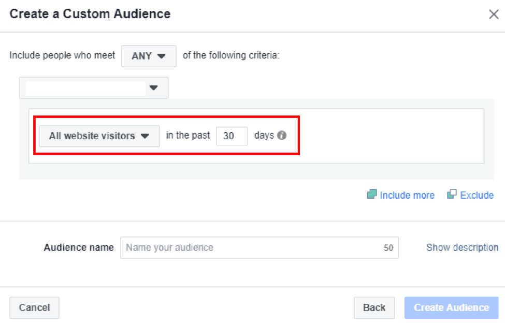Click the Include more stacked-squares icon
Screen dimensions: 505x326
(x=371, y=195)
